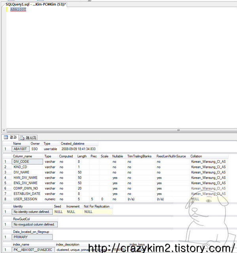The width and height of the screenshot is (237, 253).
Task: Click the Identity column header
Action: click(32, 206)
